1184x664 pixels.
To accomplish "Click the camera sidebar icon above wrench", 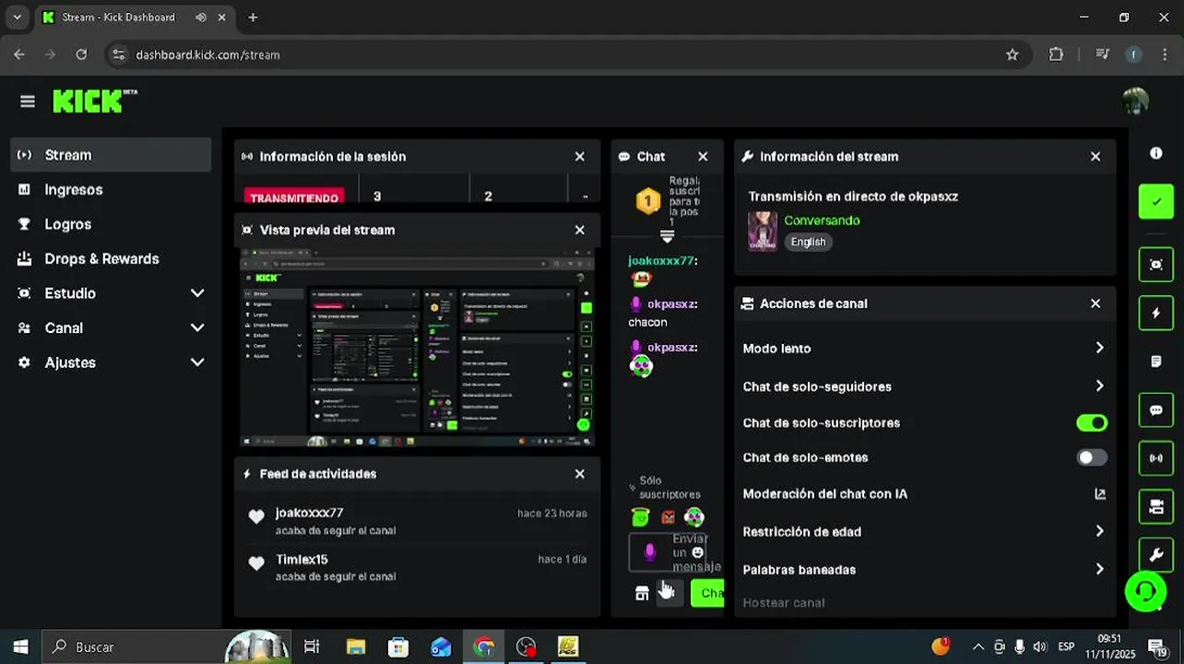I will point(1155,507).
